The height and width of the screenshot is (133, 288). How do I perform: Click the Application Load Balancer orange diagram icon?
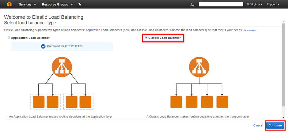point(62,67)
